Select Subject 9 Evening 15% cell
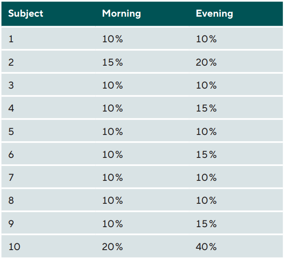 click(236, 223)
